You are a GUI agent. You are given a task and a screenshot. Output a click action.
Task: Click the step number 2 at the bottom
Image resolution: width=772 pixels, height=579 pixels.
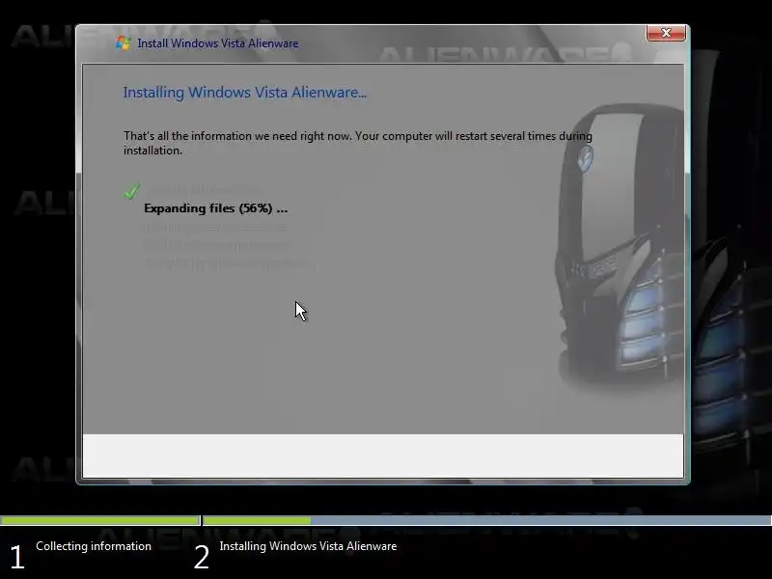click(202, 558)
